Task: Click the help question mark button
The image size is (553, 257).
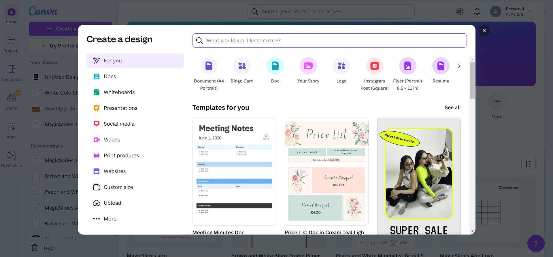Action: point(536,243)
